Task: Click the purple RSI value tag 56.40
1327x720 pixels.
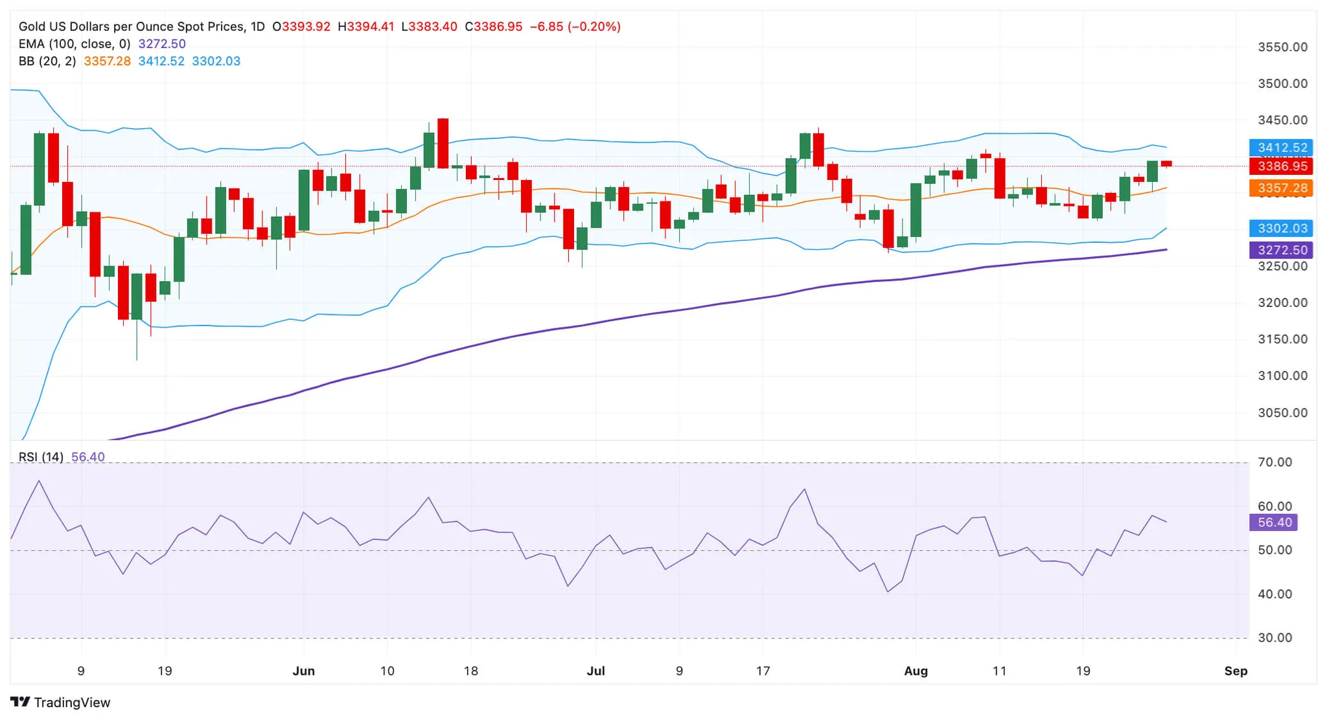Action: [x=1273, y=522]
